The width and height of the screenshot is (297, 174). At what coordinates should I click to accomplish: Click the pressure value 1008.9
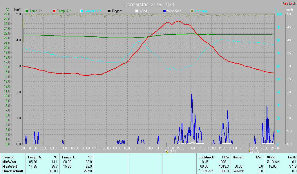click(x=224, y=171)
